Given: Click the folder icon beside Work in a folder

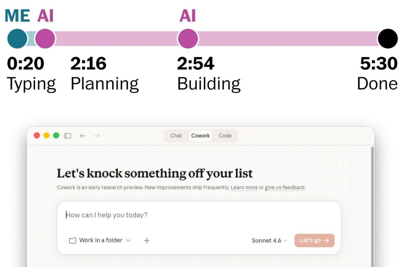Looking at the screenshot, I should coord(73,240).
